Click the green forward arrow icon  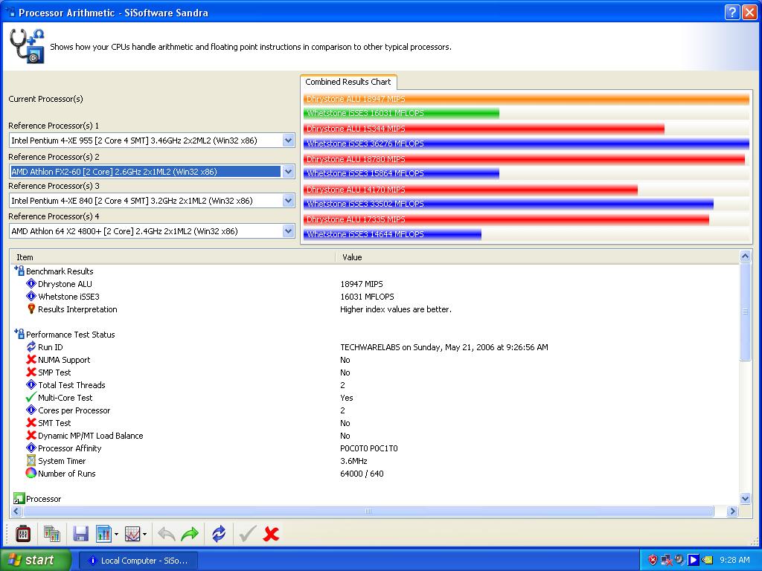(190, 534)
